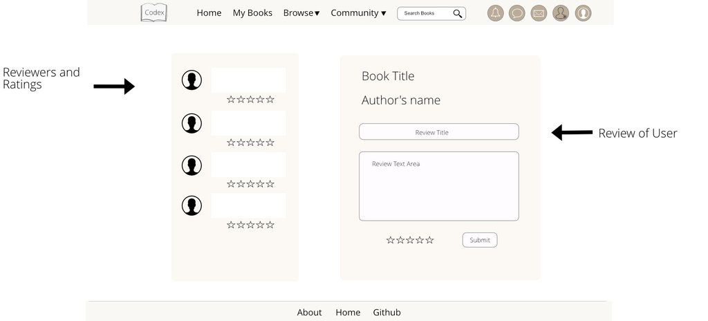The image size is (708, 321).
Task: Open the profile avatar icon in navbar
Action: (x=583, y=13)
